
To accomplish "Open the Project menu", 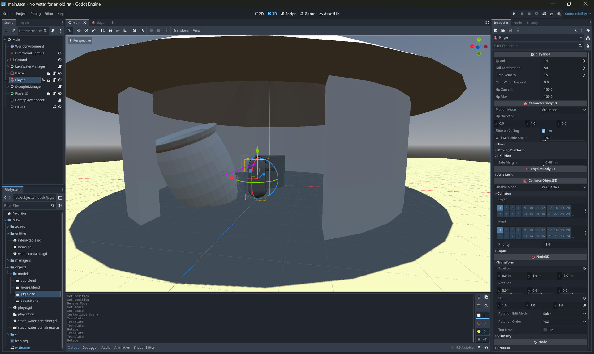I will tap(21, 14).
